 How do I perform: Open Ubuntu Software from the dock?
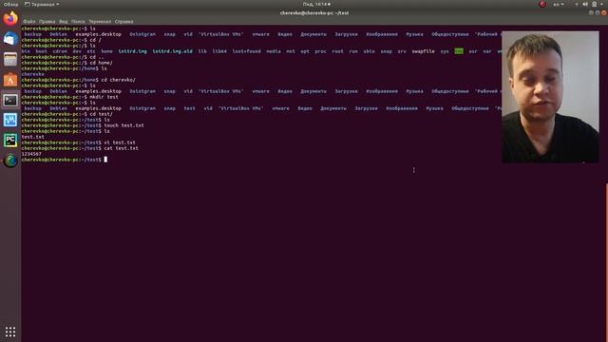10,80
